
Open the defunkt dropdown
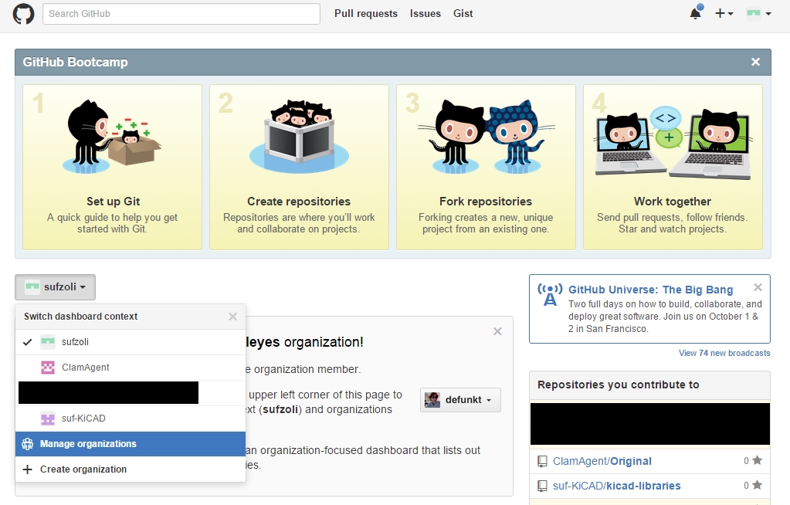pyautogui.click(x=459, y=399)
